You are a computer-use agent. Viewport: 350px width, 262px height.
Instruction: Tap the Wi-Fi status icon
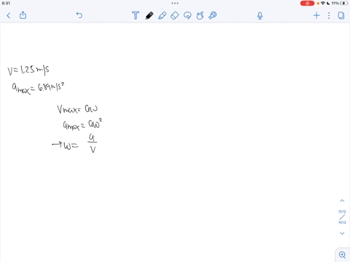[323, 4]
